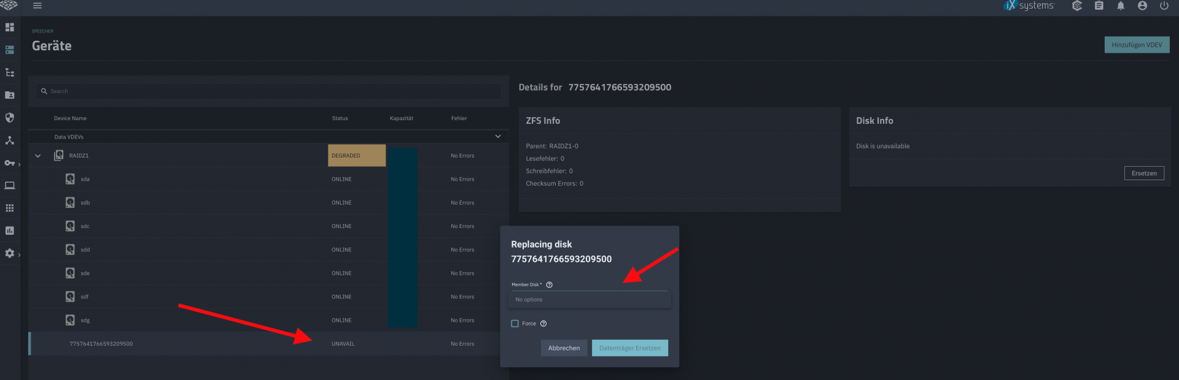Open the Member Disk dropdown
Screen dimensions: 1179x380
589,284
